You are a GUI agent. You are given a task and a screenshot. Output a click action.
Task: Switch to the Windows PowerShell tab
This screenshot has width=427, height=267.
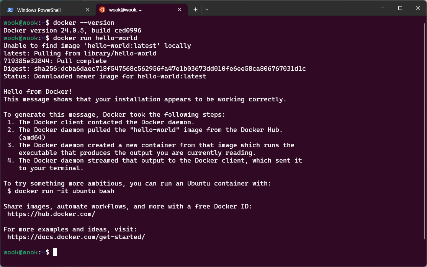pos(48,10)
